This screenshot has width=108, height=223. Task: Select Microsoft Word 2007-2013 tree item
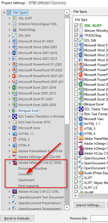tap(38, 59)
